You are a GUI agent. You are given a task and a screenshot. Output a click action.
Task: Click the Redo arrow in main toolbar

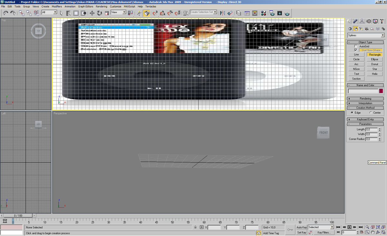click(x=13, y=13)
